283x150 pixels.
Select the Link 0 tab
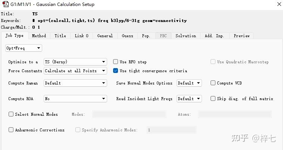pyautogui.click(x=81, y=36)
